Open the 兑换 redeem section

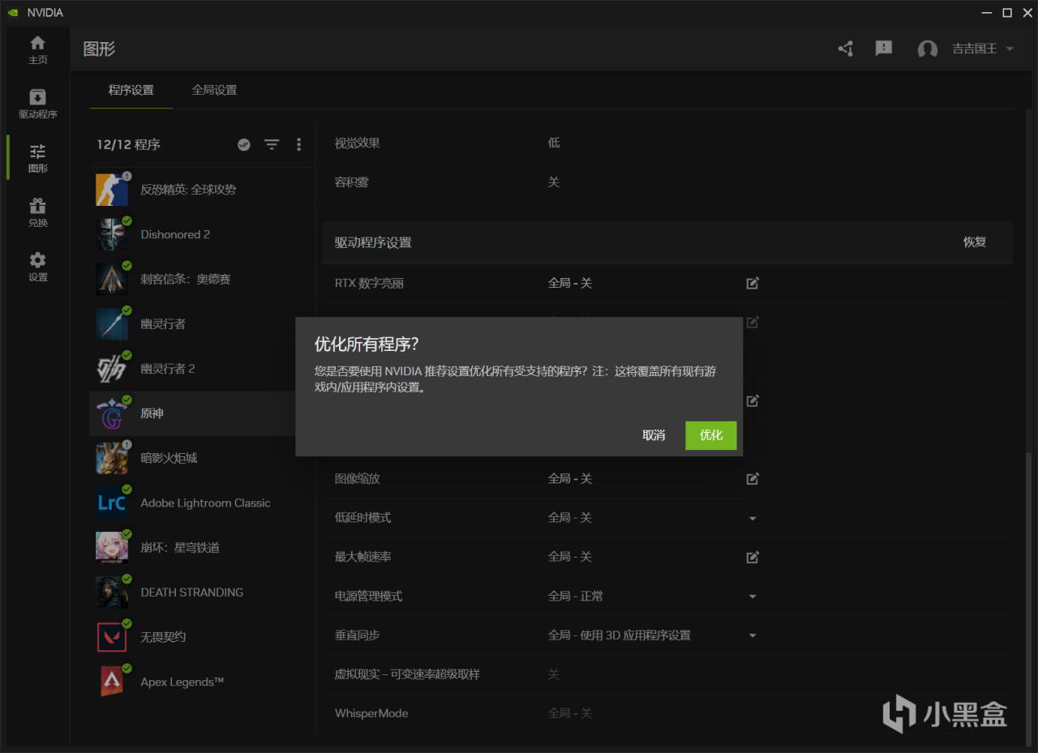coord(38,212)
